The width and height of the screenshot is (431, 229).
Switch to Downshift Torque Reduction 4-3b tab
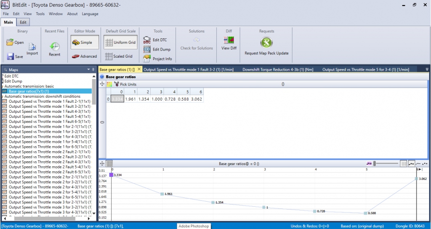(278, 69)
